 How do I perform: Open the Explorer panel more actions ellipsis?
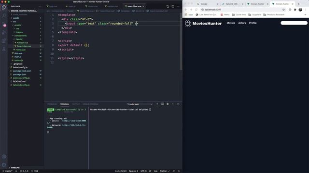click(40, 6)
